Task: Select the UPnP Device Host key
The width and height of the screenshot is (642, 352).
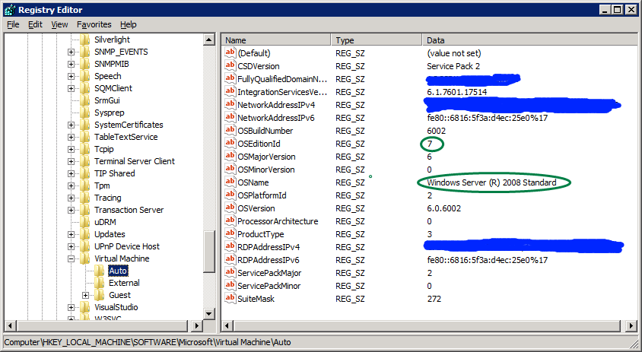Action: pos(127,246)
